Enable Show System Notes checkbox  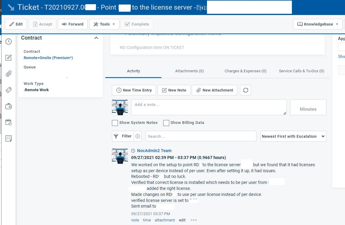[x=115, y=123]
